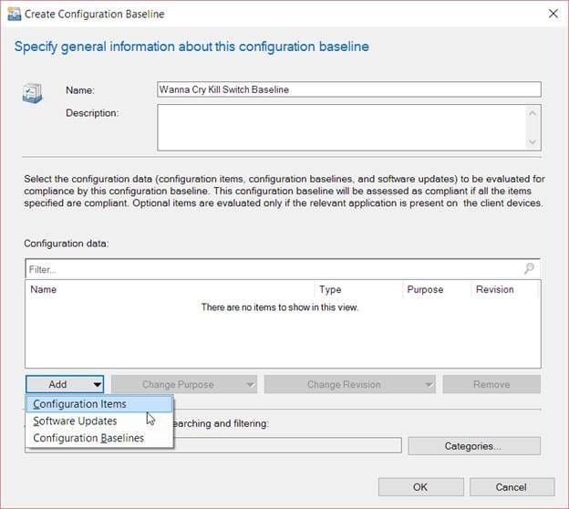Close the Create Configuration Baseline dialog
Viewport: 569px width, 509px height.
[x=553, y=14]
